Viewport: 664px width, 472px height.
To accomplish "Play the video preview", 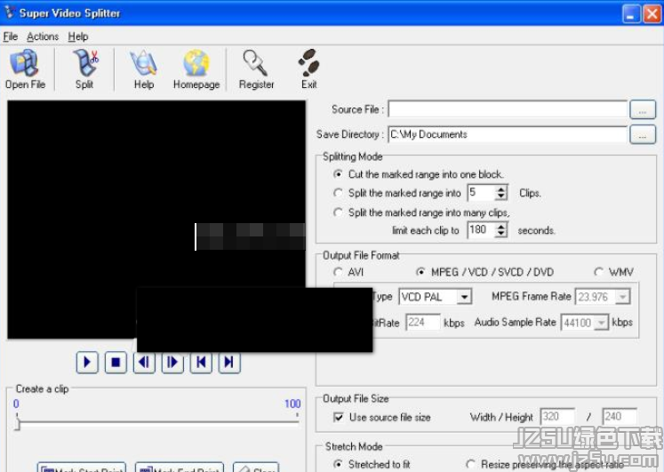I will point(87,363).
